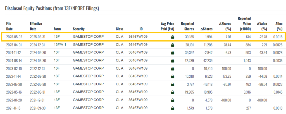The image size is (286, 114).
Task: Click allocation value 0.0035
Action: tap(278, 61)
